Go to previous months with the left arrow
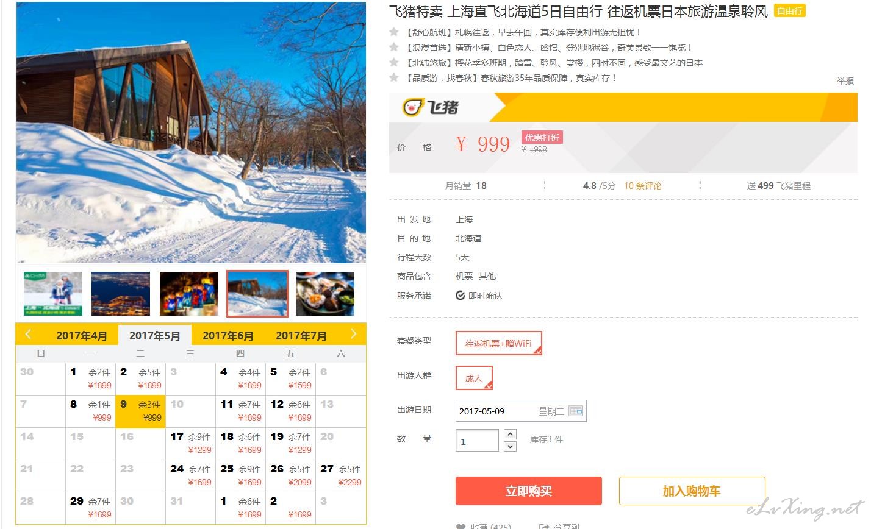The width and height of the screenshot is (871, 529). (28, 334)
